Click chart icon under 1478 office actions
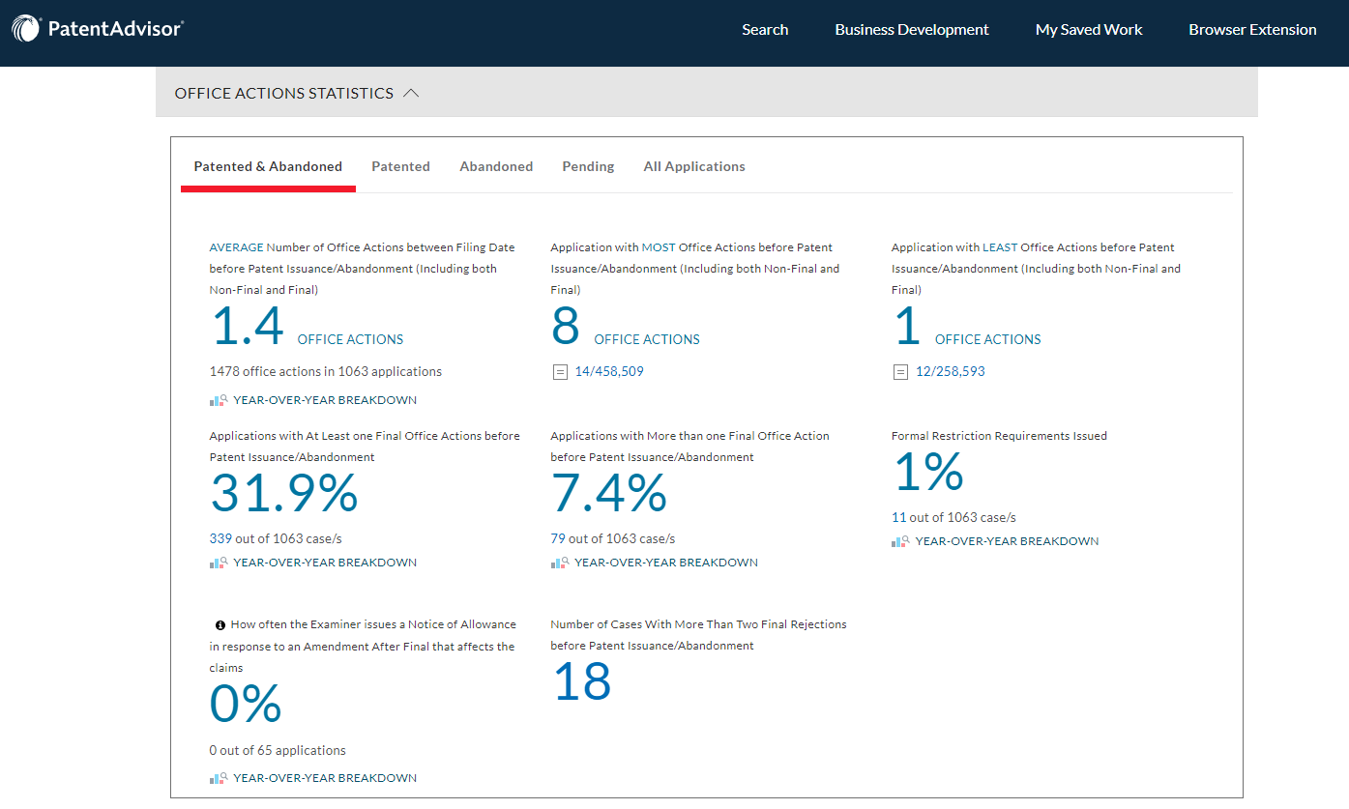1349x809 pixels. [x=219, y=400]
